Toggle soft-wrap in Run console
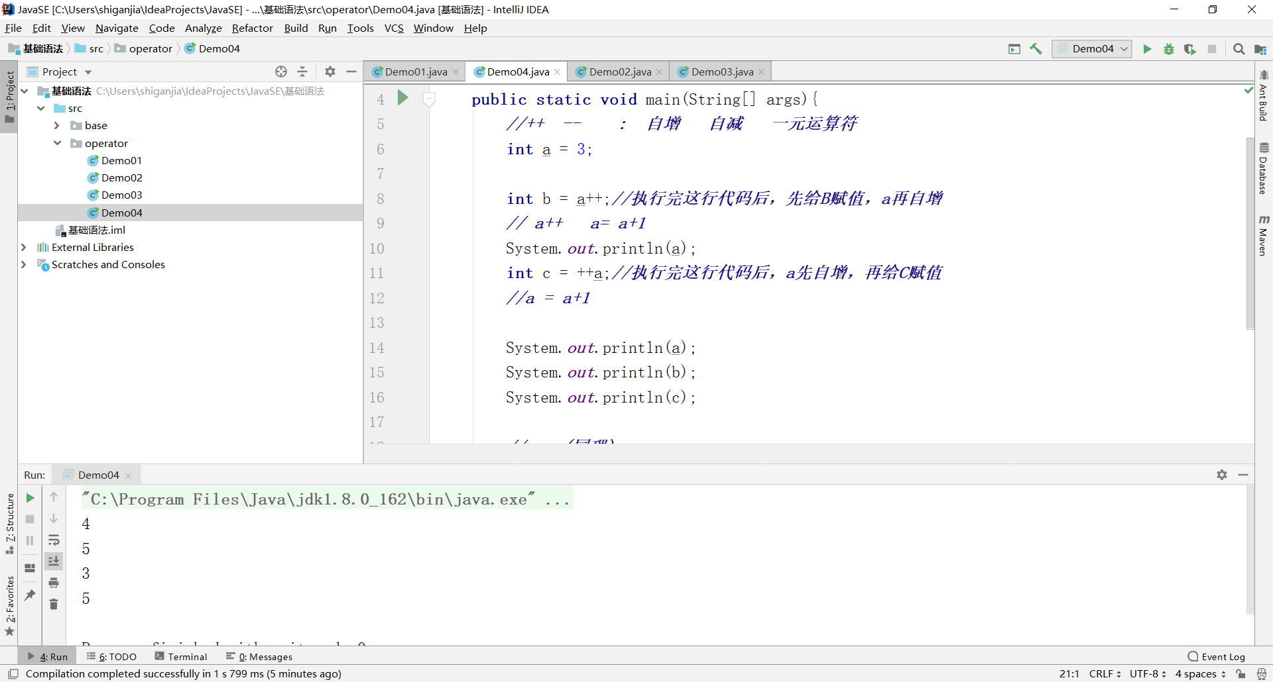This screenshot has width=1273, height=682. point(54,540)
